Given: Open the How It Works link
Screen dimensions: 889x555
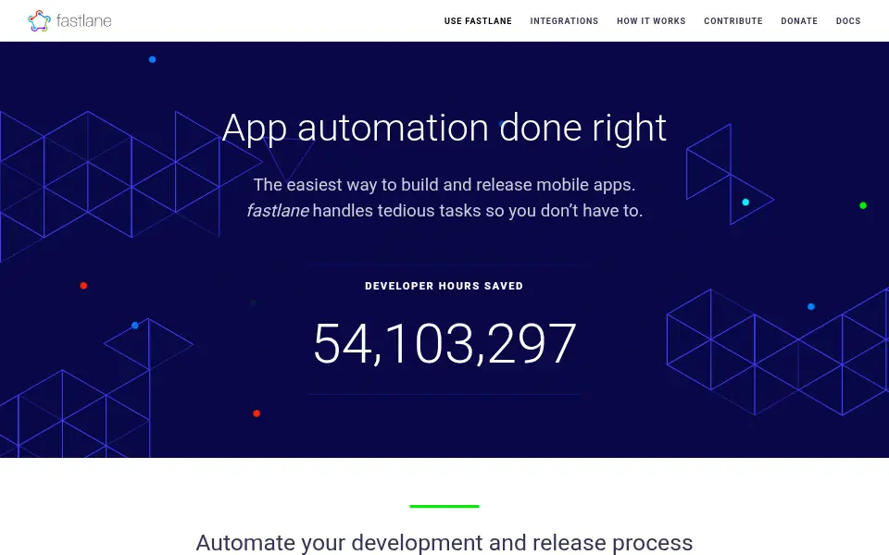Looking at the screenshot, I should point(651,21).
